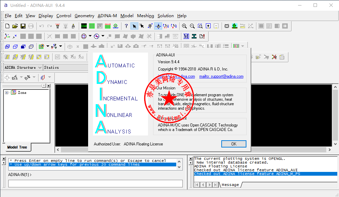Screen dimensions: 339x197
Task: Click OK in the About dialog
Action: tap(234, 144)
